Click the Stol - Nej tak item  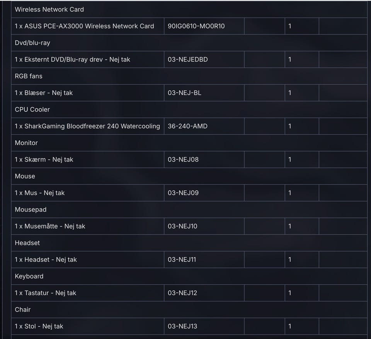click(39, 326)
